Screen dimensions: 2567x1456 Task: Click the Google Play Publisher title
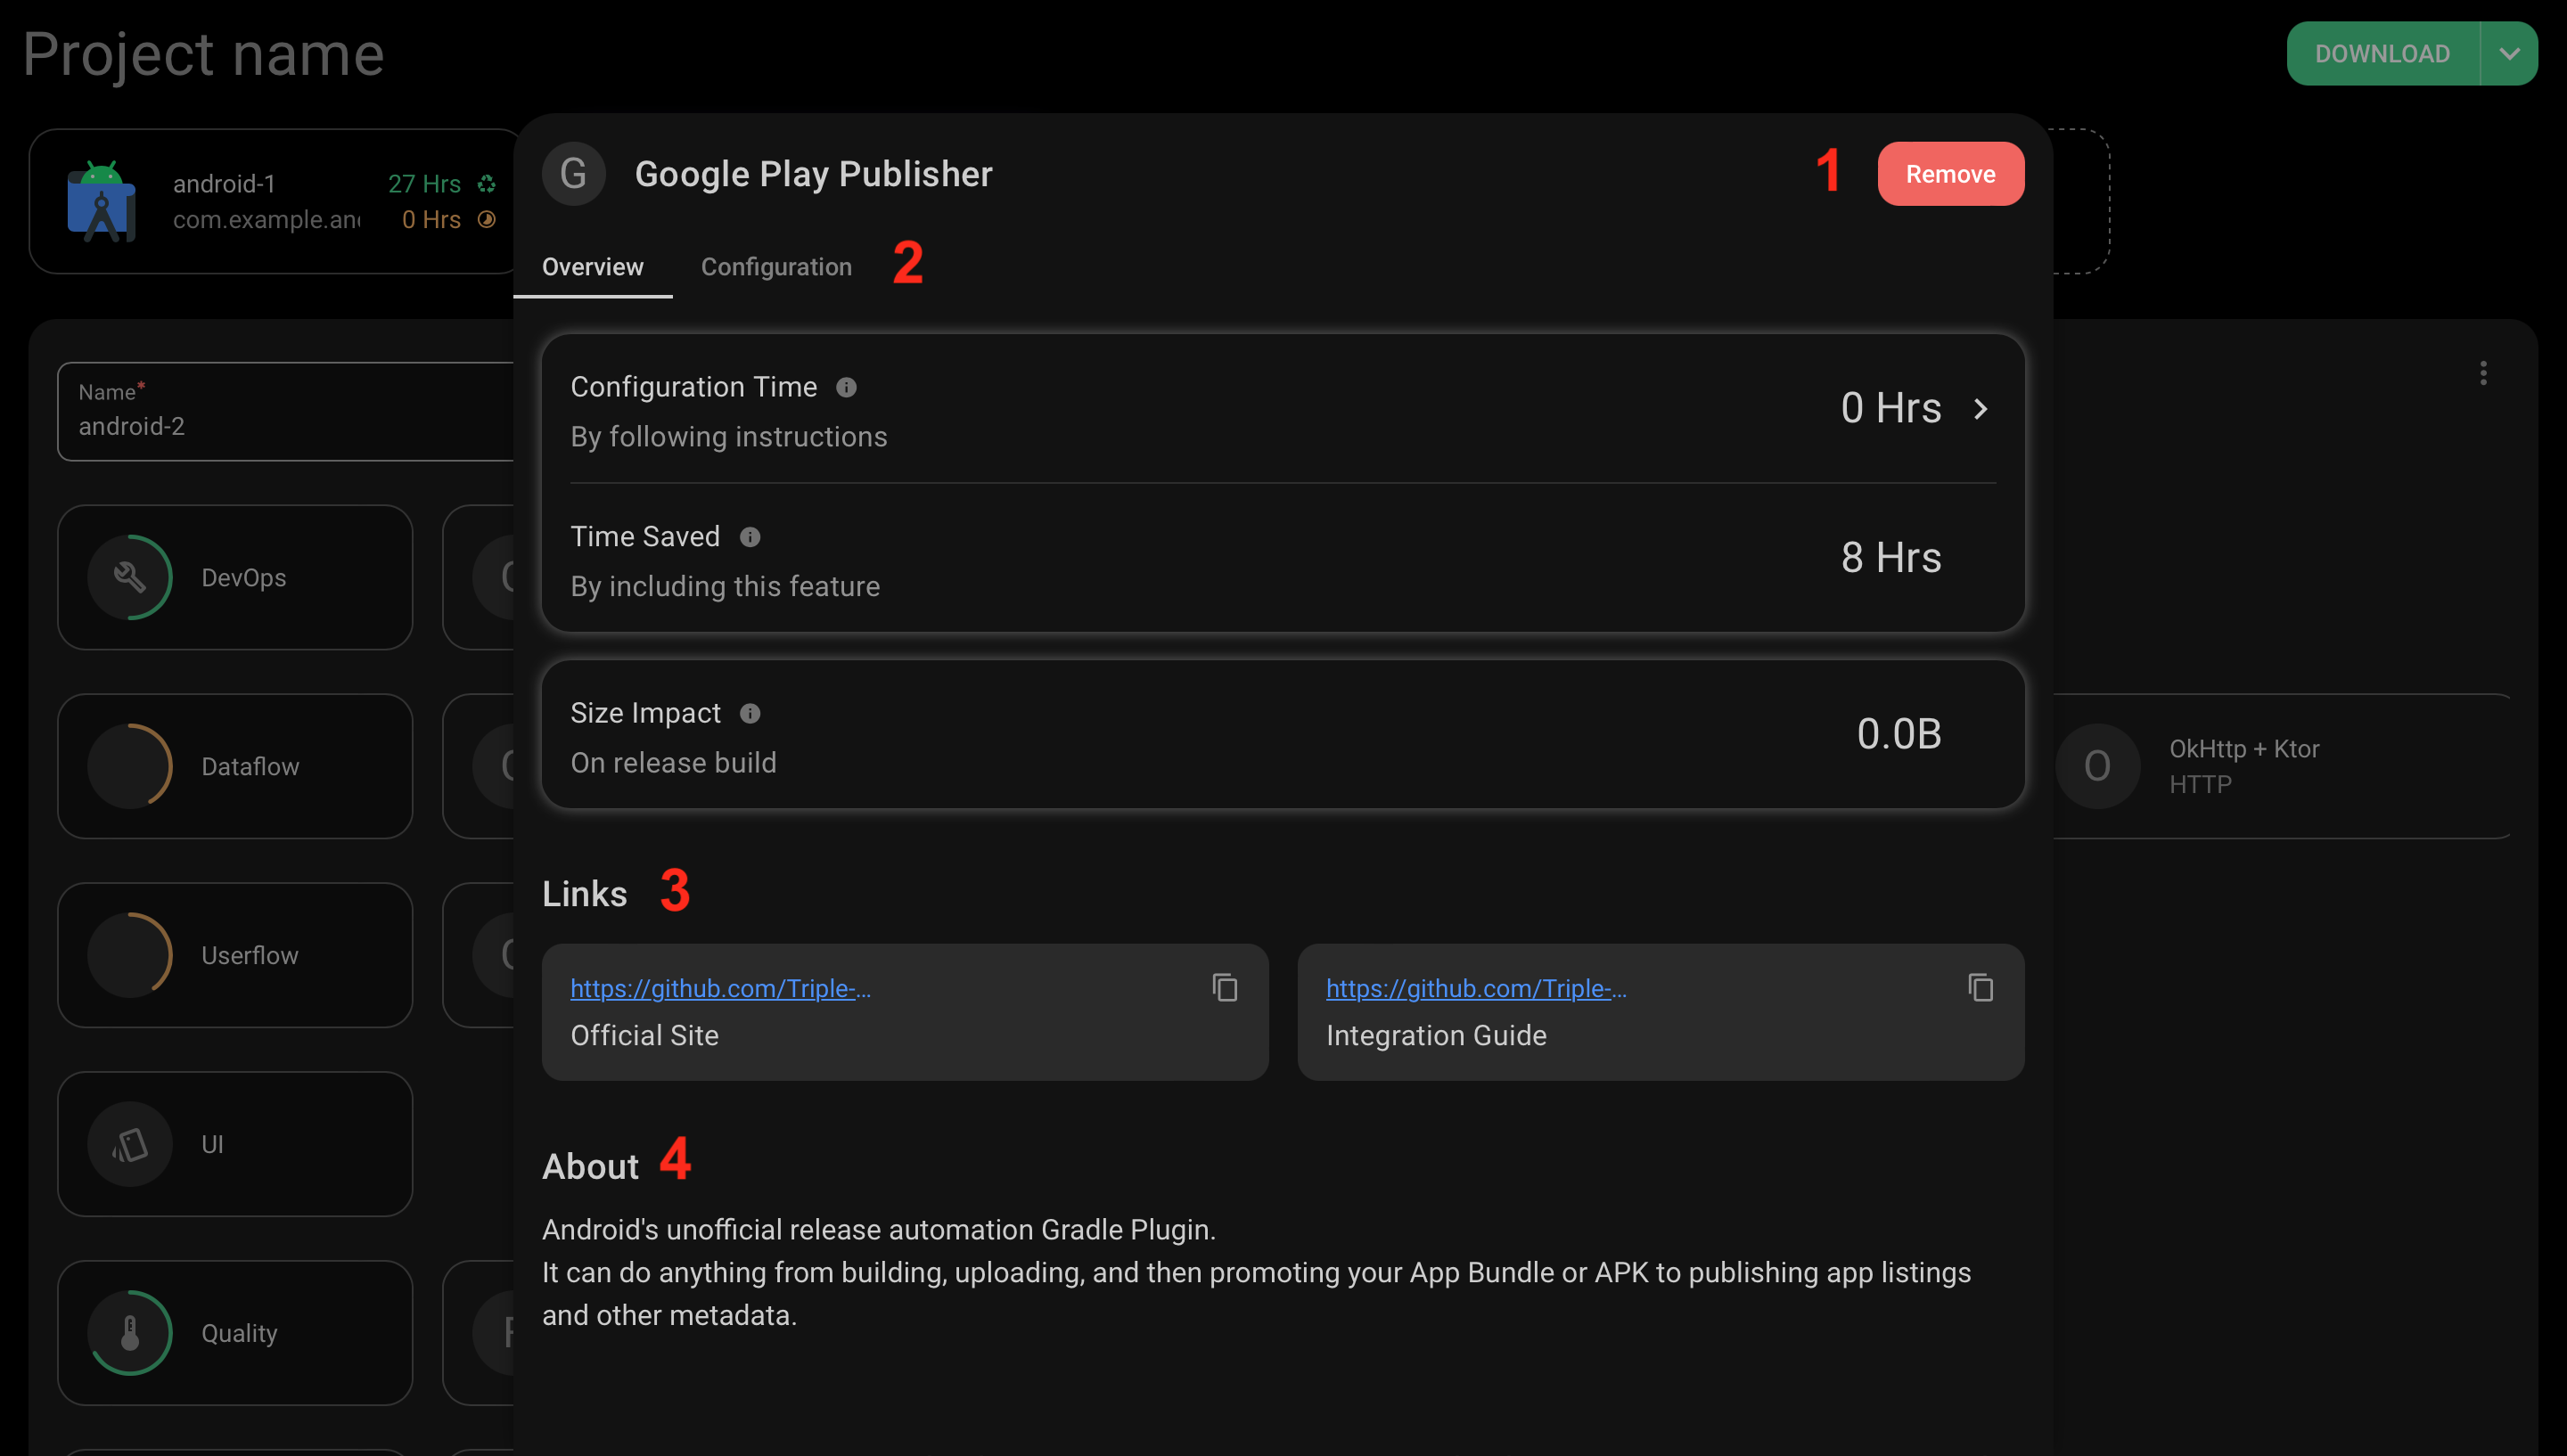pyautogui.click(x=813, y=174)
